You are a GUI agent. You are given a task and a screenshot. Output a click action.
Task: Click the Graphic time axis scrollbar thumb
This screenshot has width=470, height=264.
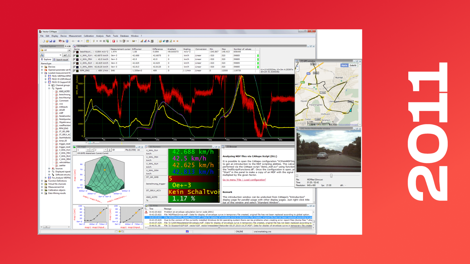[94, 143]
